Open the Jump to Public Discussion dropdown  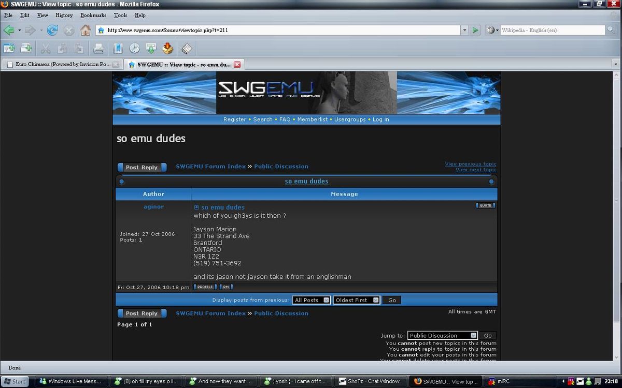(442, 335)
